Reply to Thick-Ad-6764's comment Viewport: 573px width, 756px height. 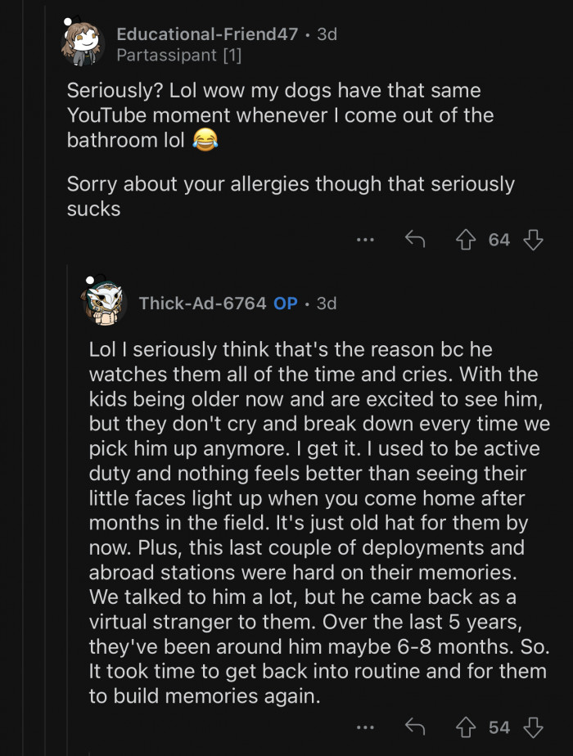(x=415, y=727)
